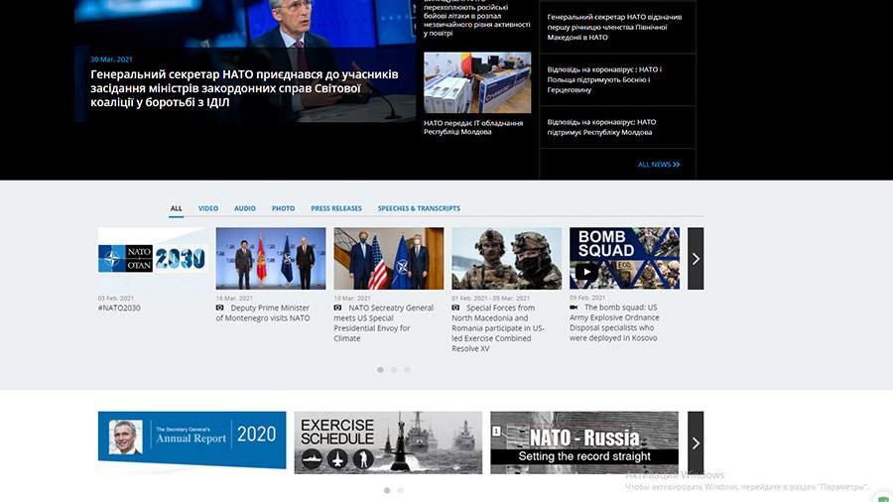Open the news on North Macedonia's membership anniversary
893x502 pixels.
click(614, 28)
